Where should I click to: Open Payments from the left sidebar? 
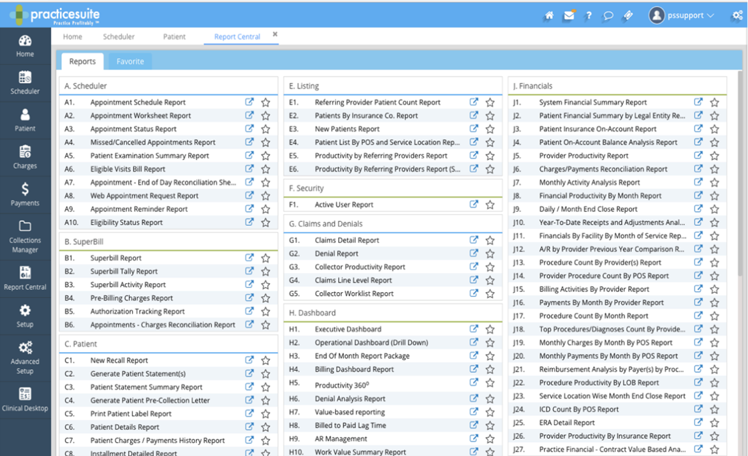(24, 194)
